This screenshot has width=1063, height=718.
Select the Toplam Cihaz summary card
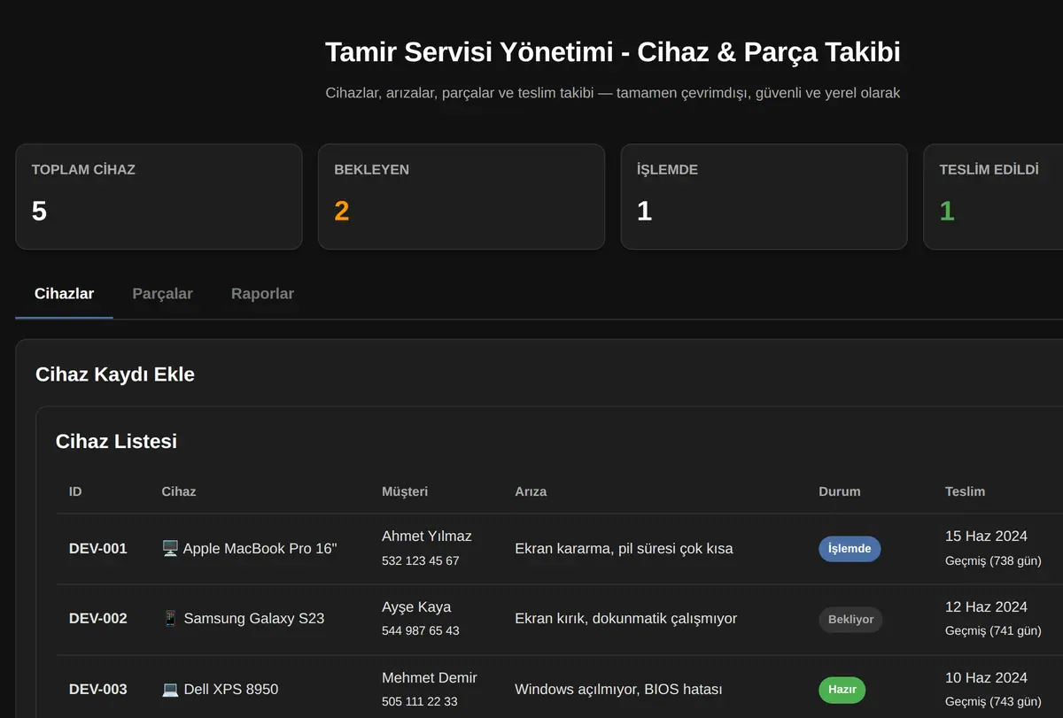(x=159, y=197)
